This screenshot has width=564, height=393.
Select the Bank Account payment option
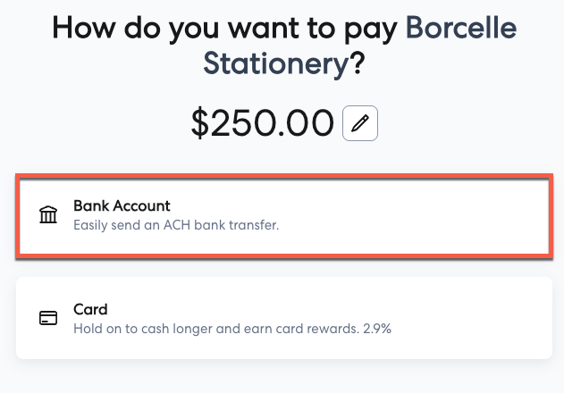(282, 215)
